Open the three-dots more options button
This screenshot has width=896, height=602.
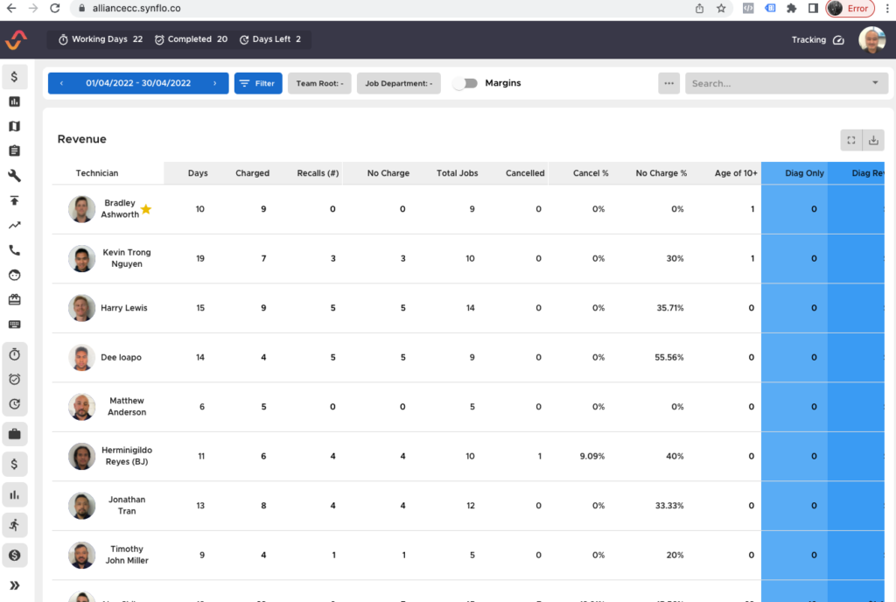click(669, 83)
